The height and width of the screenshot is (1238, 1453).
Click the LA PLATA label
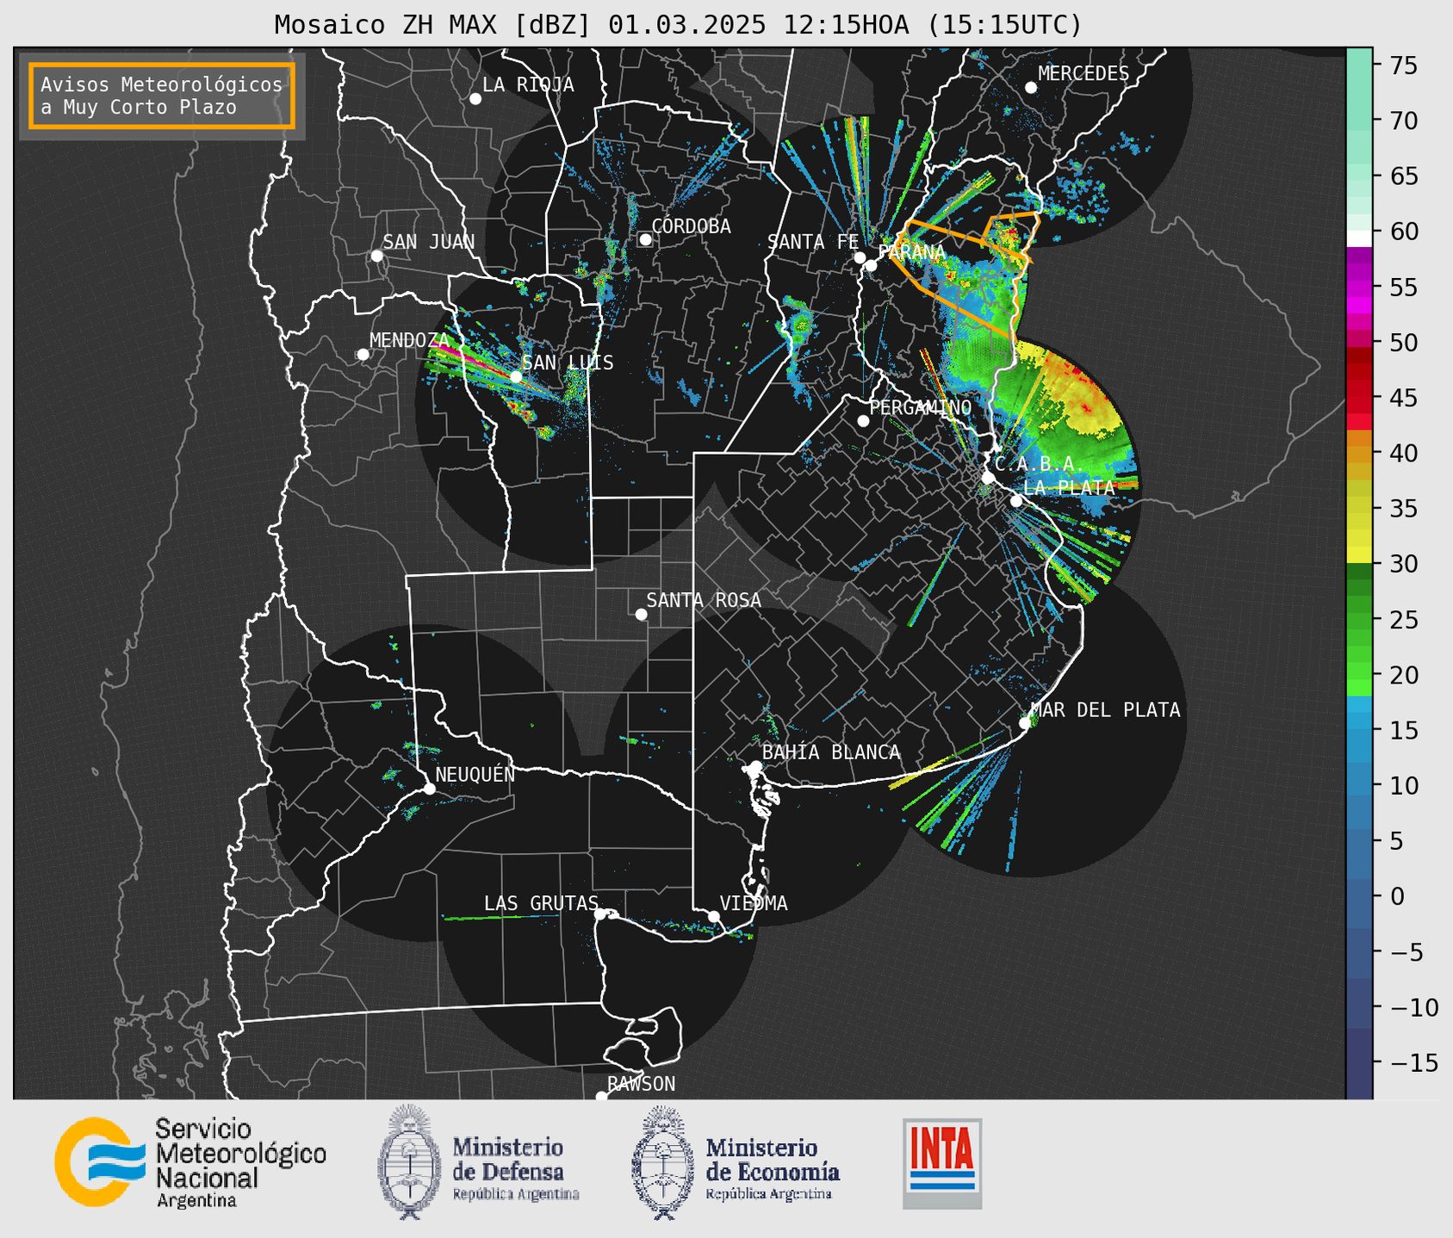tap(1069, 487)
